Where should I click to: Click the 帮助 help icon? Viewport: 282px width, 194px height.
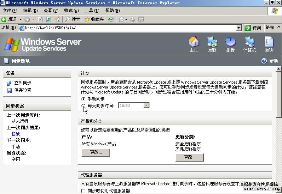[264, 61]
